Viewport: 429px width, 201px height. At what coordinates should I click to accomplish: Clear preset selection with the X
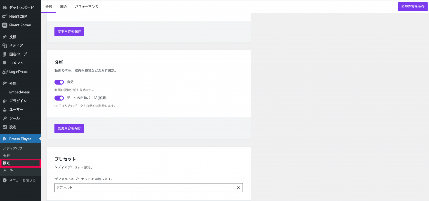tap(238, 188)
